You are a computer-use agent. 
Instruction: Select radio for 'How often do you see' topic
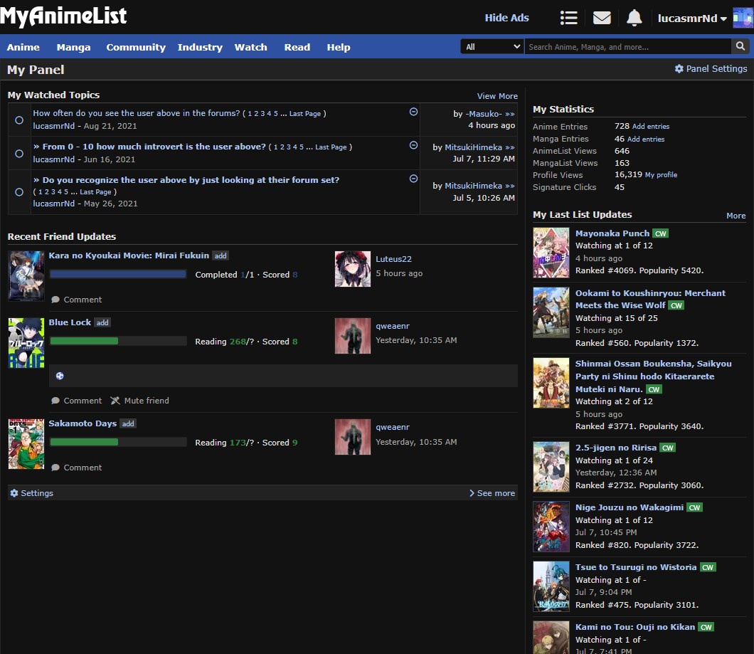click(x=18, y=120)
